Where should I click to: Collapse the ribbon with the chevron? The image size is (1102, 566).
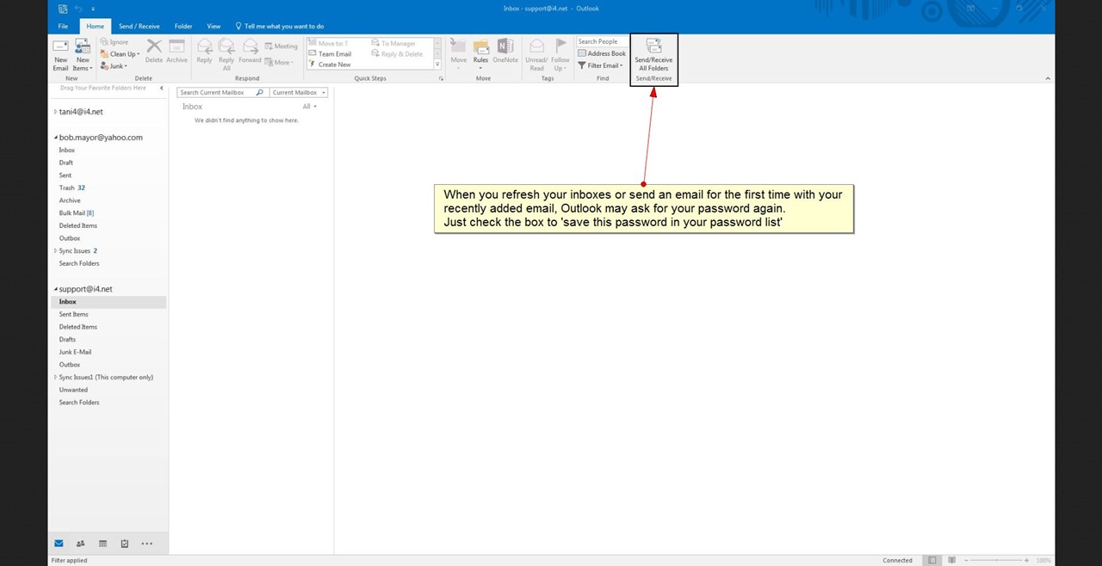(1048, 78)
